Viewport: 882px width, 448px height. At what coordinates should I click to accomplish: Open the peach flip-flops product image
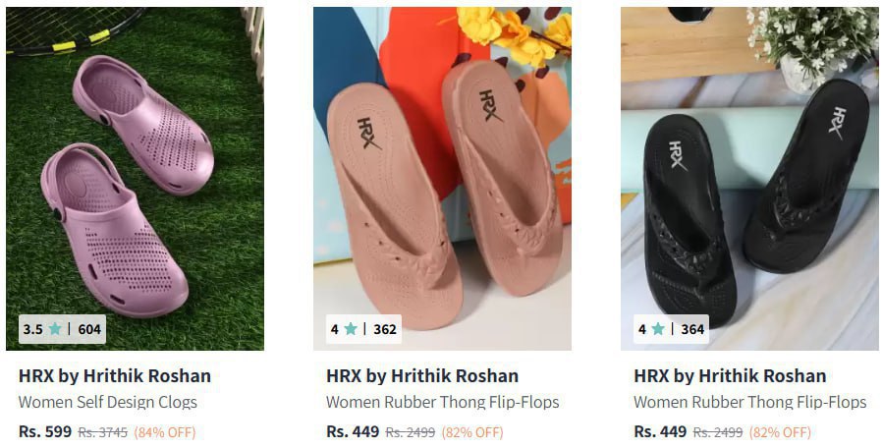[442, 179]
